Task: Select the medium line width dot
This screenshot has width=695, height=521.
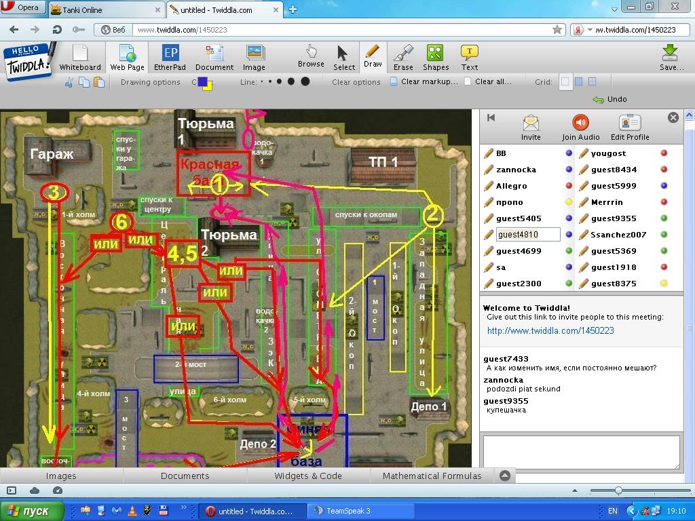Action: coord(279,81)
